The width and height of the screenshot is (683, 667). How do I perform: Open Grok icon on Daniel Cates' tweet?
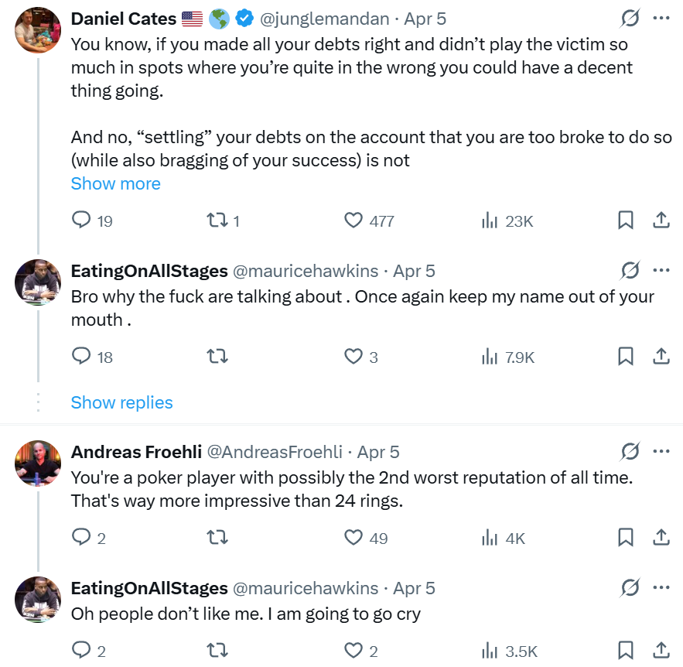630,18
